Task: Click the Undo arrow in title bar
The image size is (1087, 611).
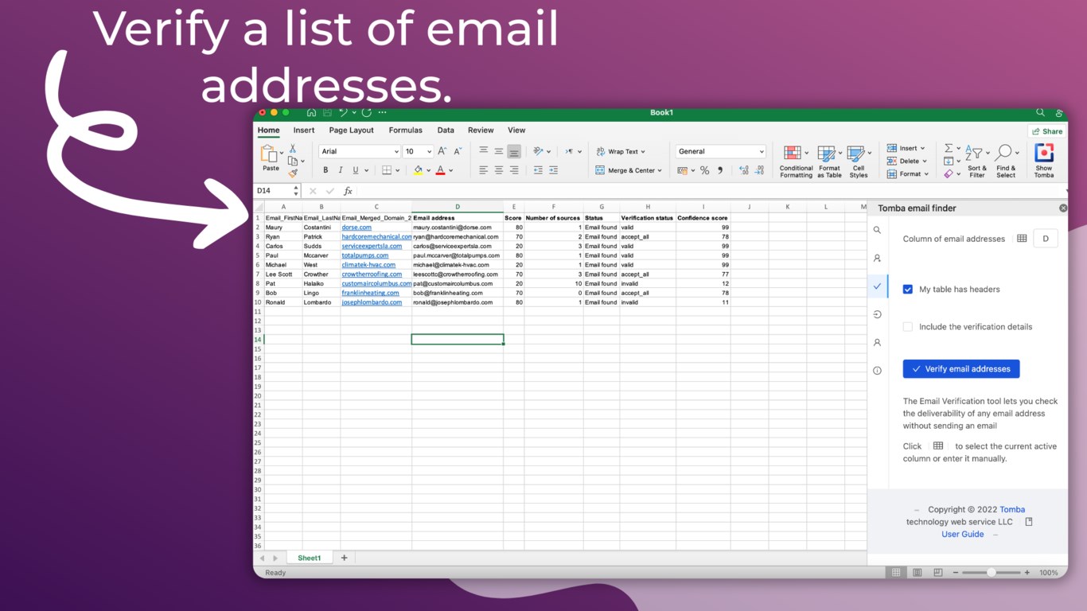Action: click(x=344, y=113)
